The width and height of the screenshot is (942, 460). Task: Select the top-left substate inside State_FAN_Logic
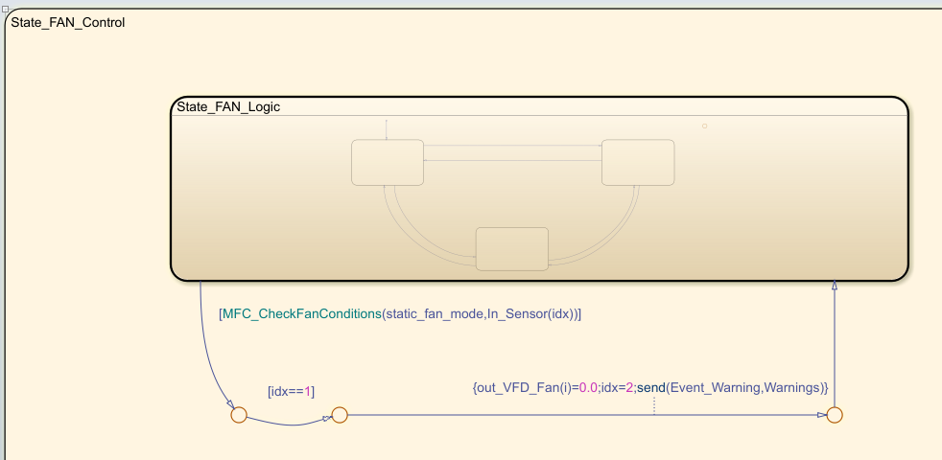[388, 162]
